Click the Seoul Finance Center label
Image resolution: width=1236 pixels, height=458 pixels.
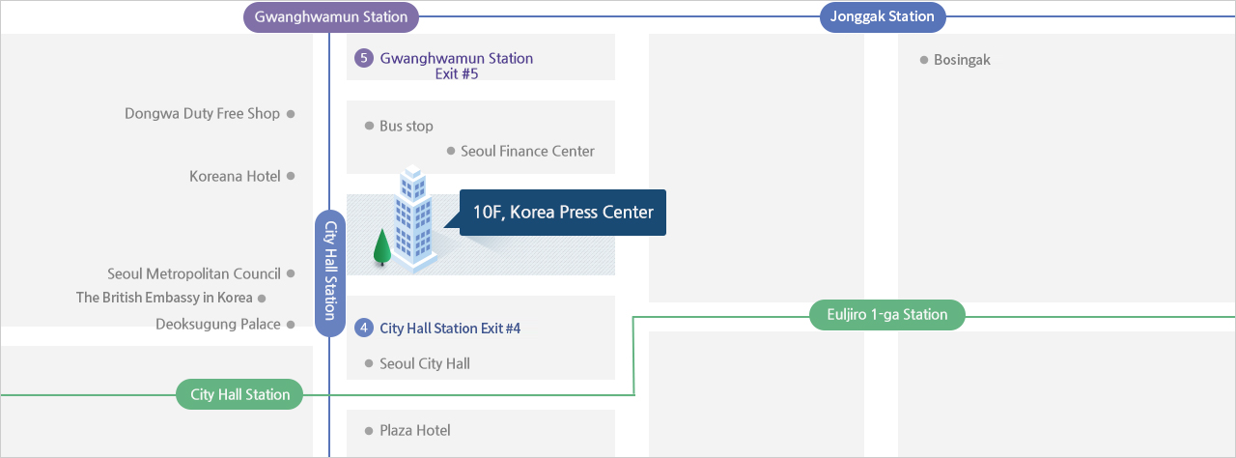[527, 151]
